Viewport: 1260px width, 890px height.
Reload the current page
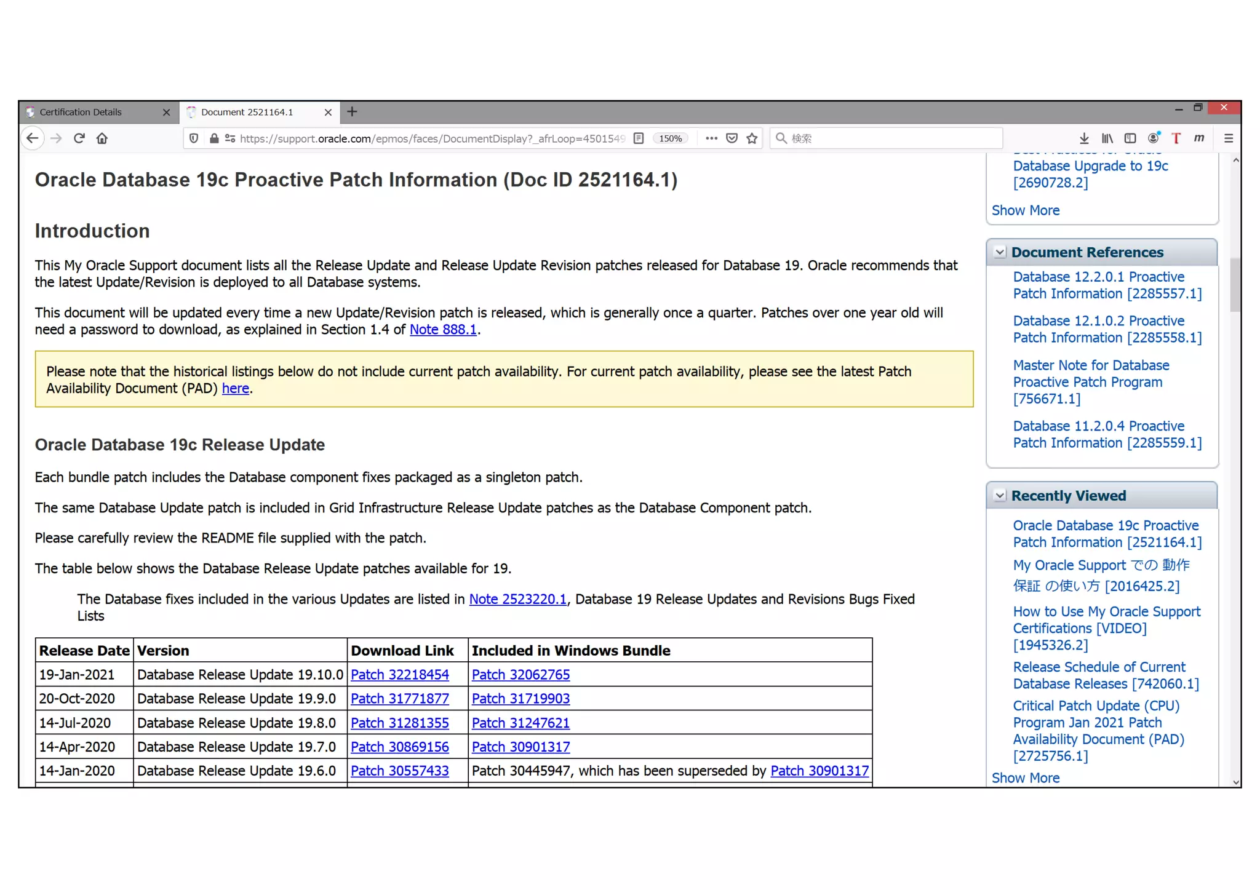pyautogui.click(x=79, y=138)
